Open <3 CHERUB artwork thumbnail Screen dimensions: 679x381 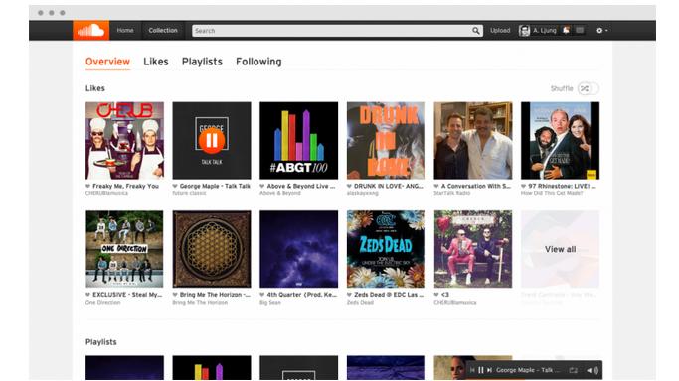pos(473,249)
